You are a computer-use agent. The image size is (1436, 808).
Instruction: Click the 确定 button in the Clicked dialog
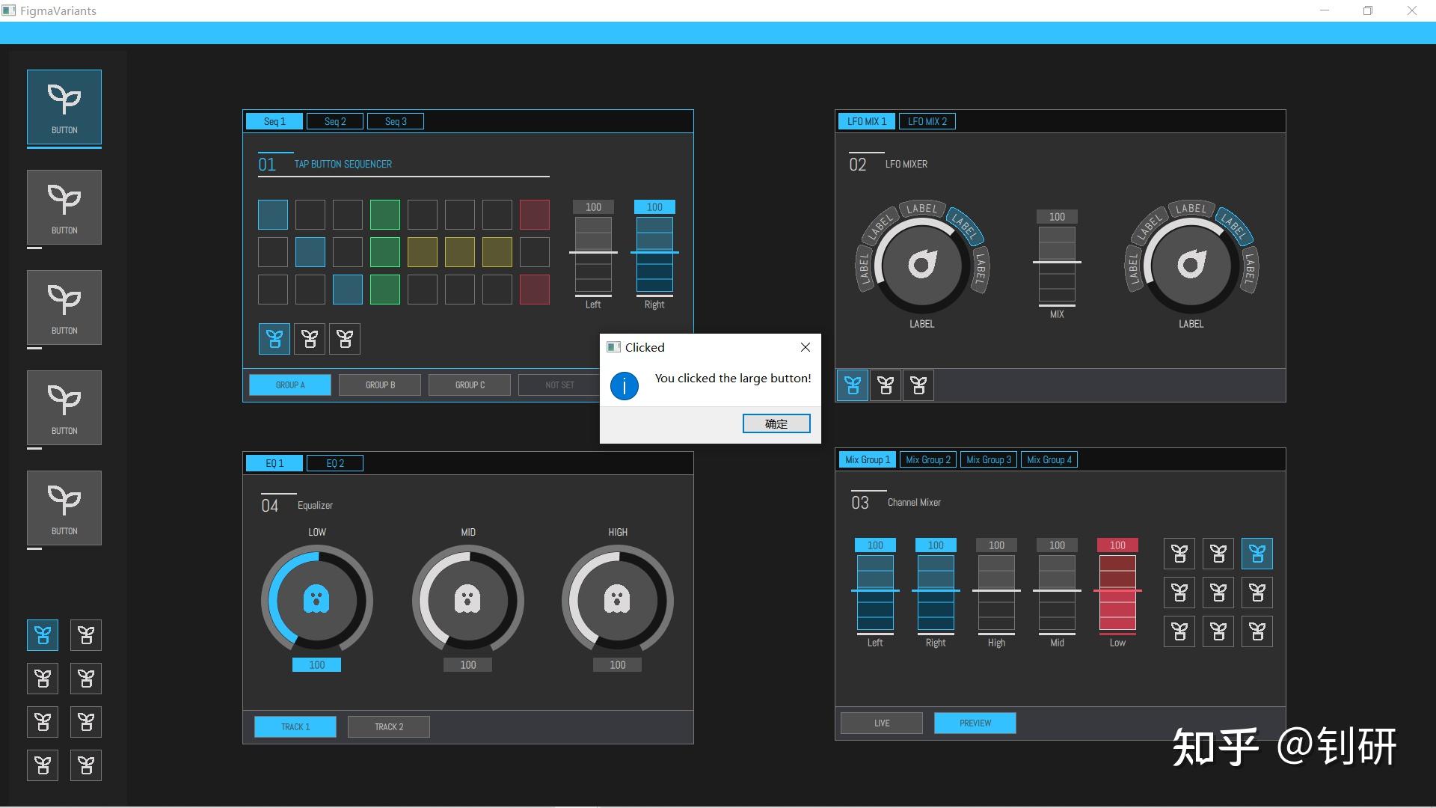(776, 423)
